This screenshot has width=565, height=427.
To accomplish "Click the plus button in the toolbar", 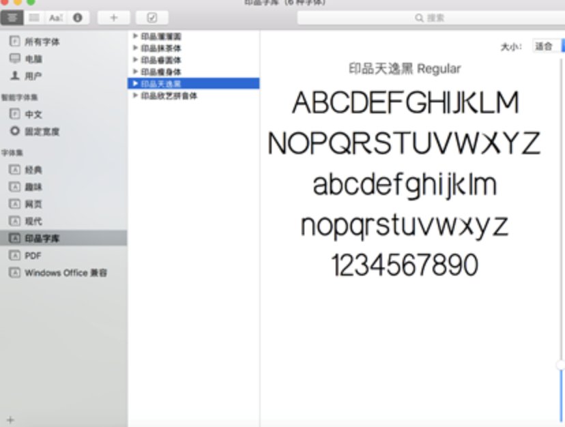I will [x=113, y=18].
